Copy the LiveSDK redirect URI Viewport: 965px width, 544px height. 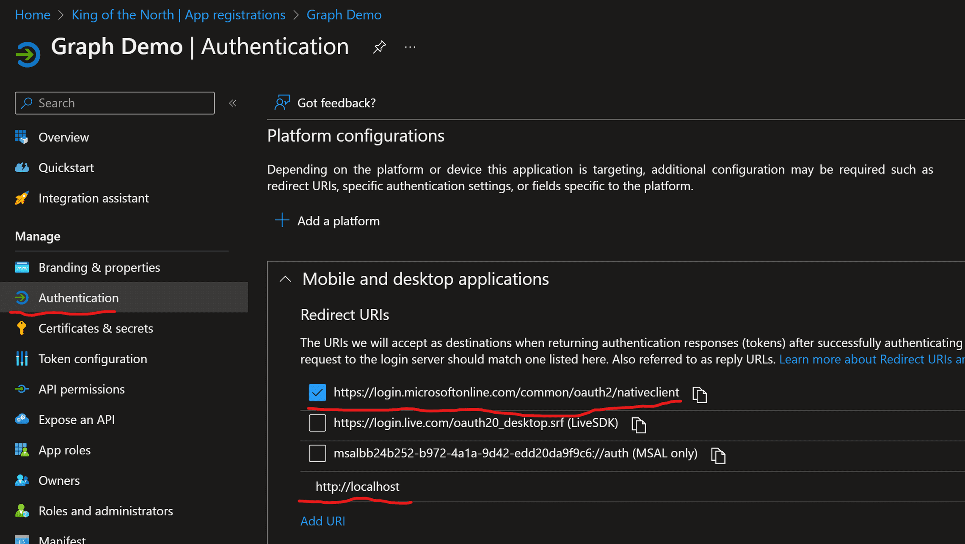(x=639, y=425)
